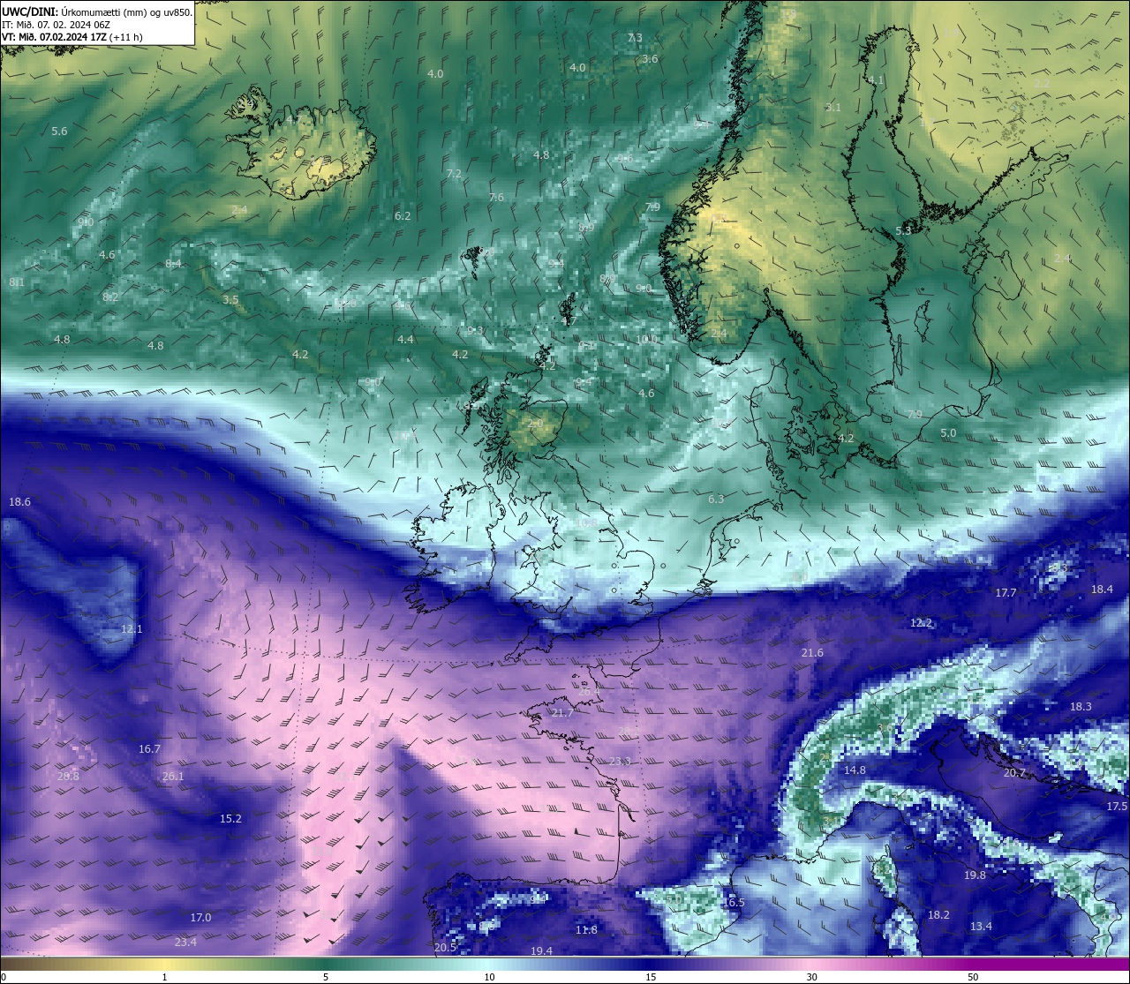
Task: Click the value 23.3 over France
Action: (x=620, y=762)
